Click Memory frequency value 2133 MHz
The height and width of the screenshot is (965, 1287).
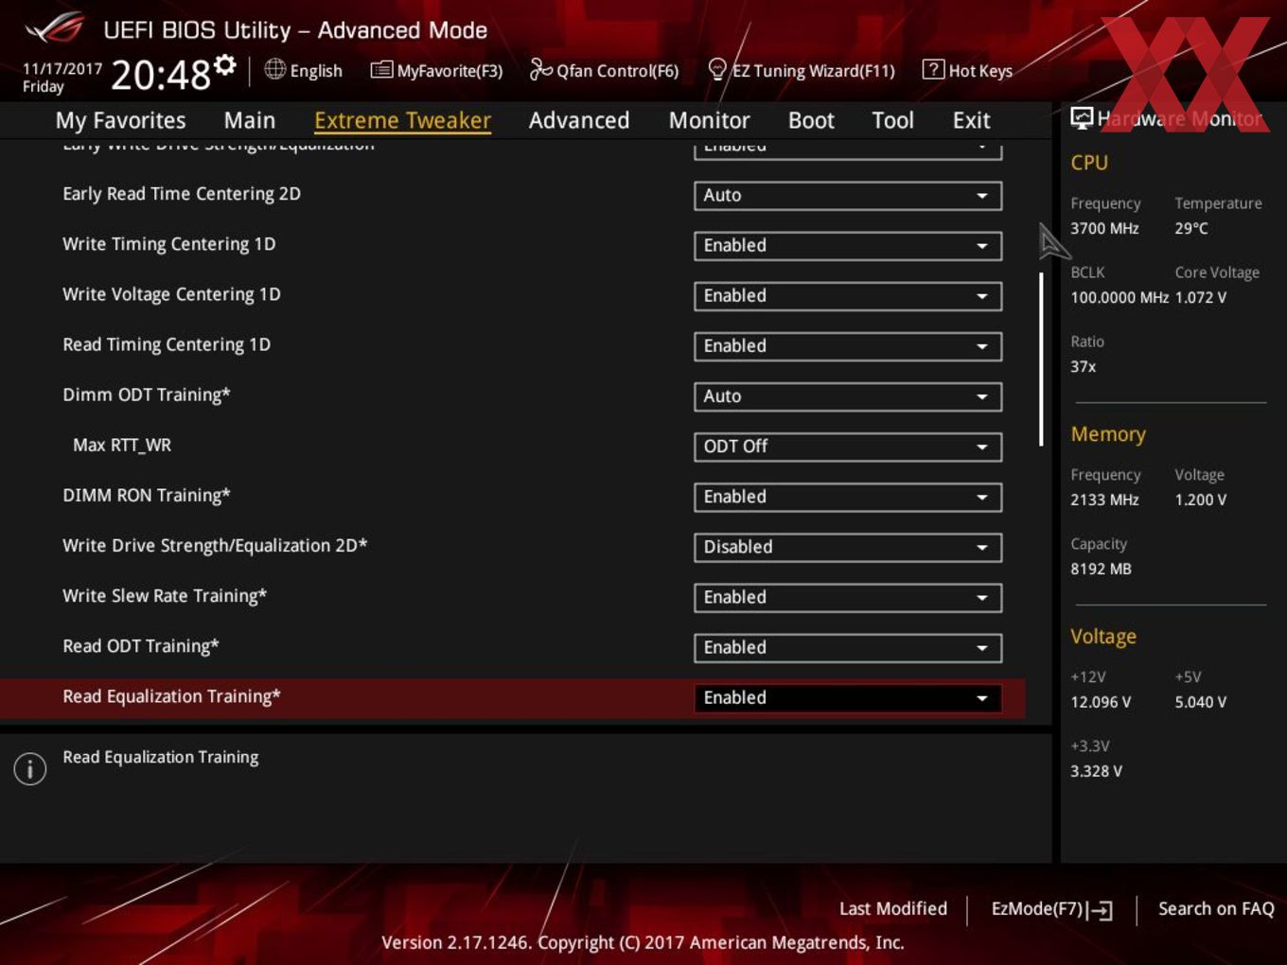[1104, 500]
